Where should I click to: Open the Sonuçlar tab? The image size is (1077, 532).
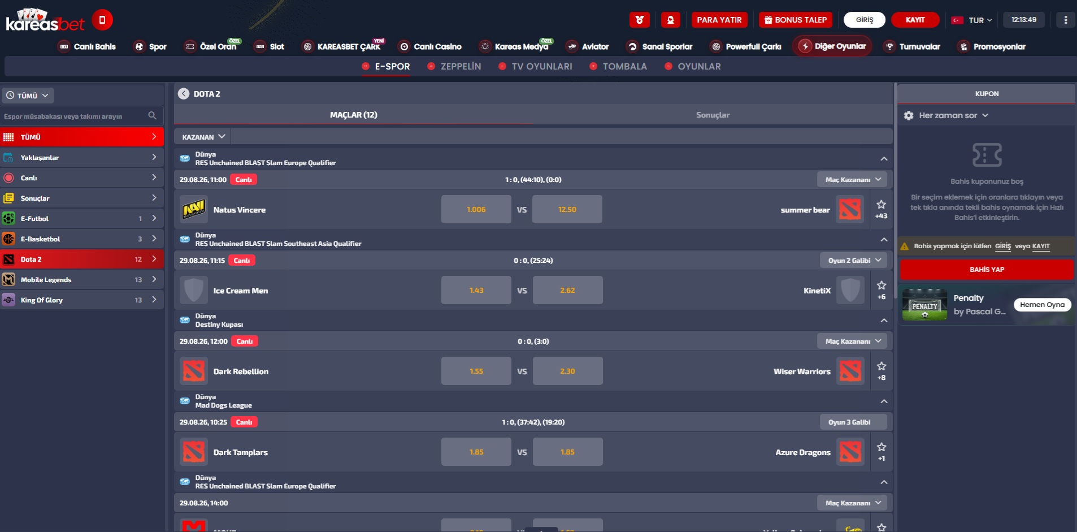pos(713,115)
